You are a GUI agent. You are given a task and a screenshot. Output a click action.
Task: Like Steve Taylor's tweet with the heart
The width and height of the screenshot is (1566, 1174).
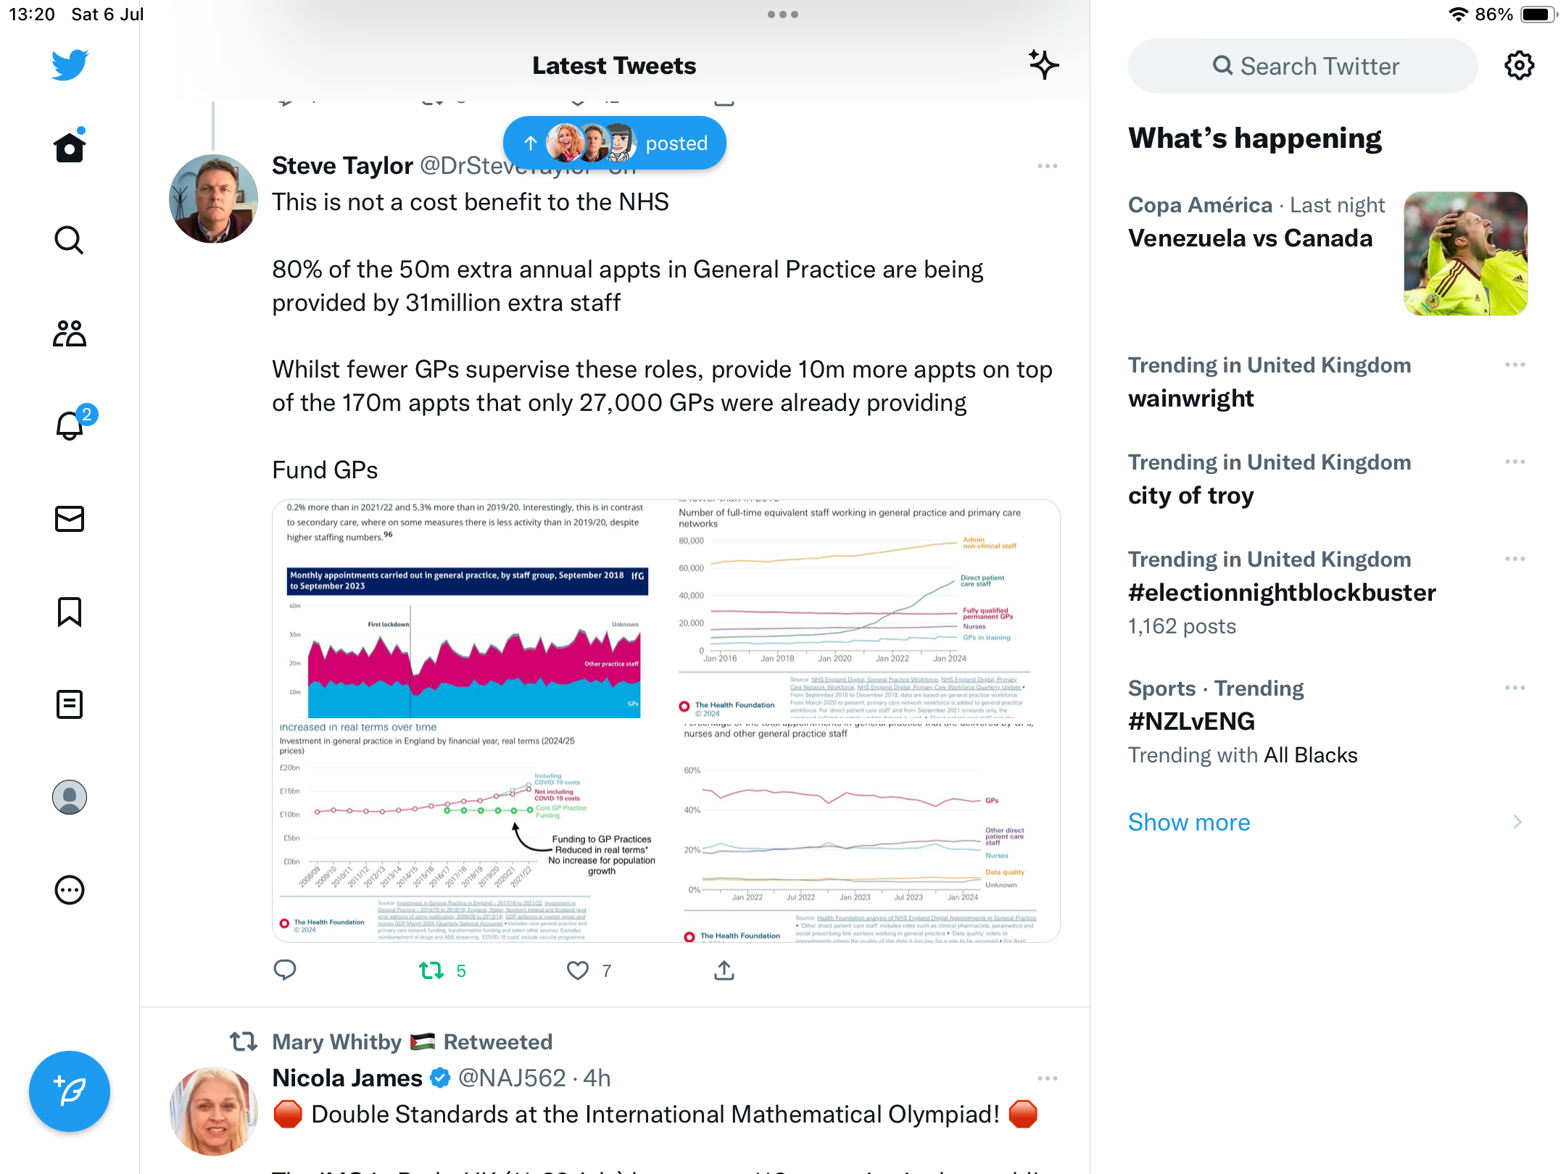[578, 970]
